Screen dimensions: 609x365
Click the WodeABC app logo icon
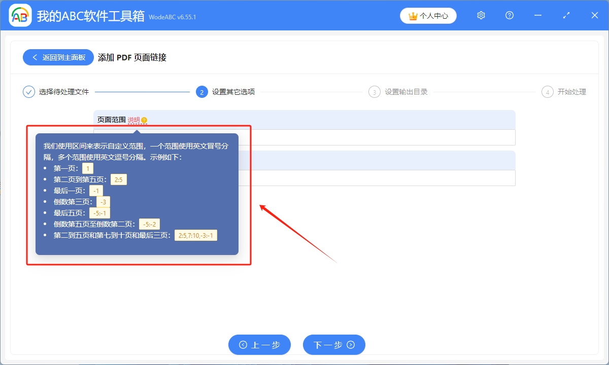[x=19, y=15]
